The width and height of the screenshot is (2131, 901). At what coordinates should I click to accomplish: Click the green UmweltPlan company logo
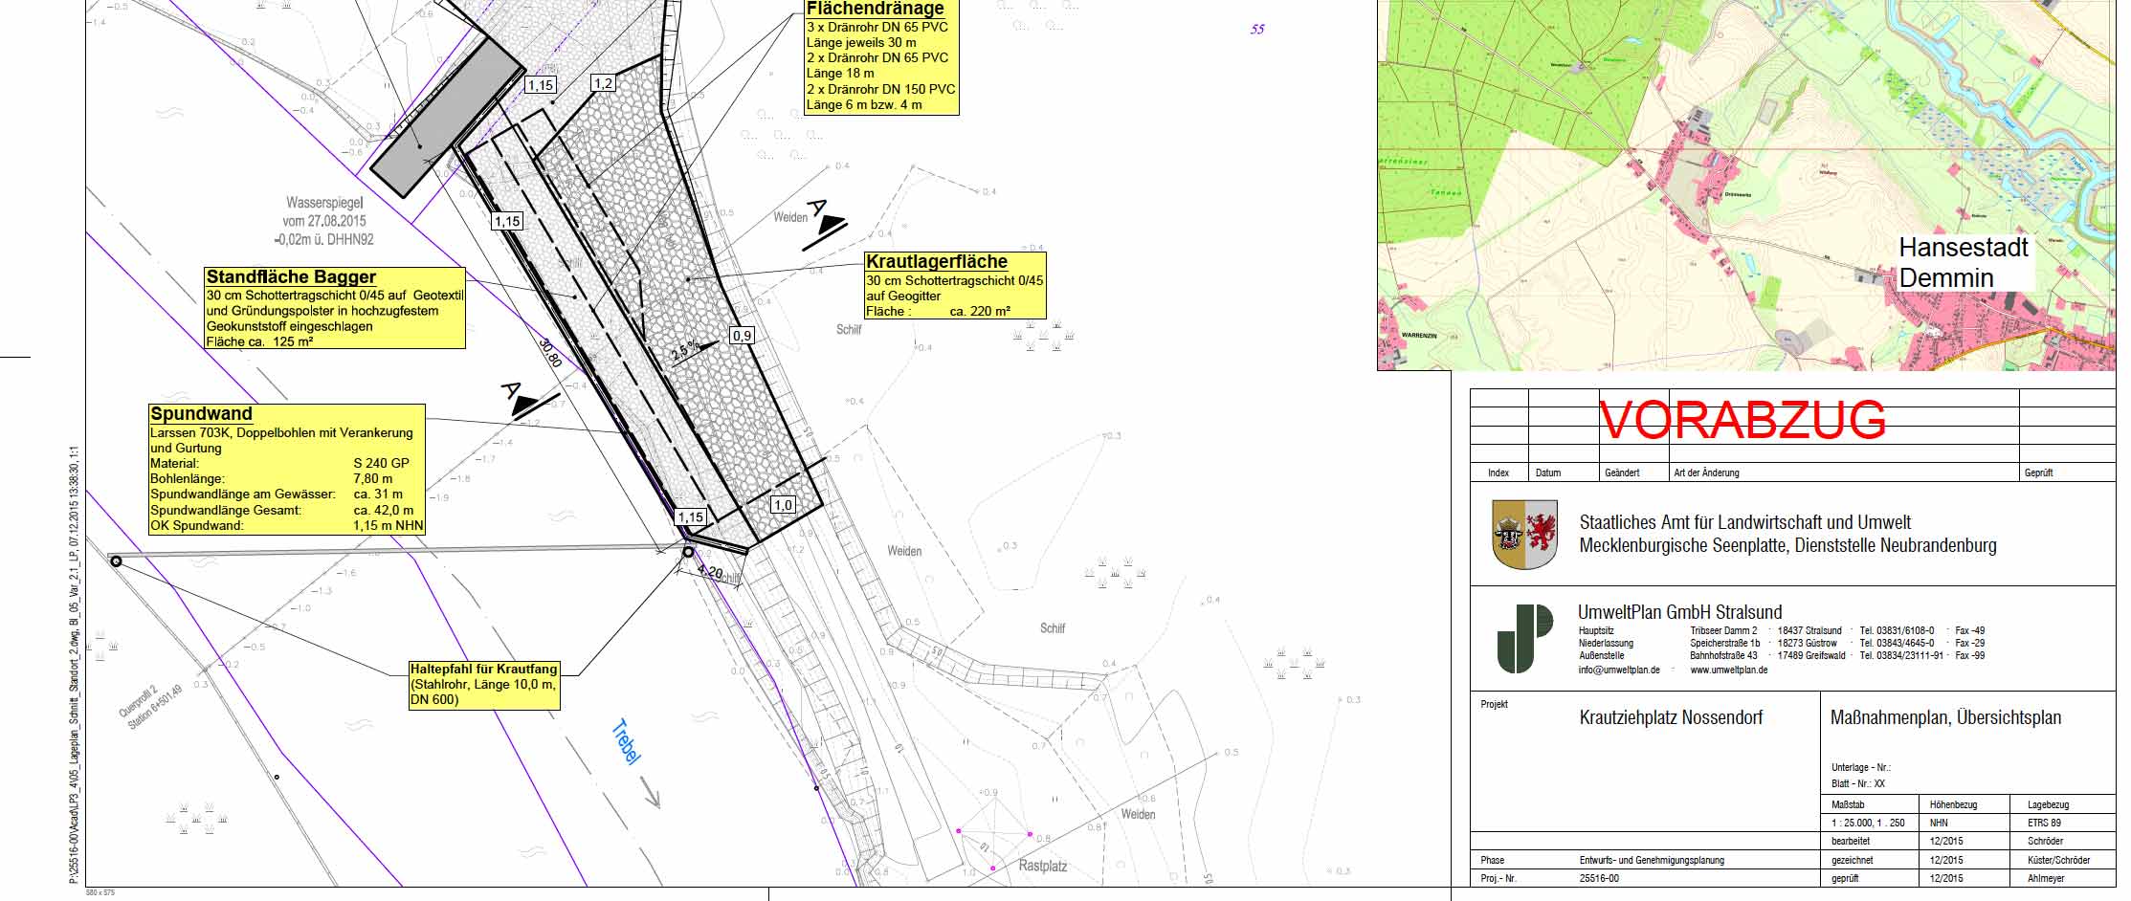coord(1524,638)
